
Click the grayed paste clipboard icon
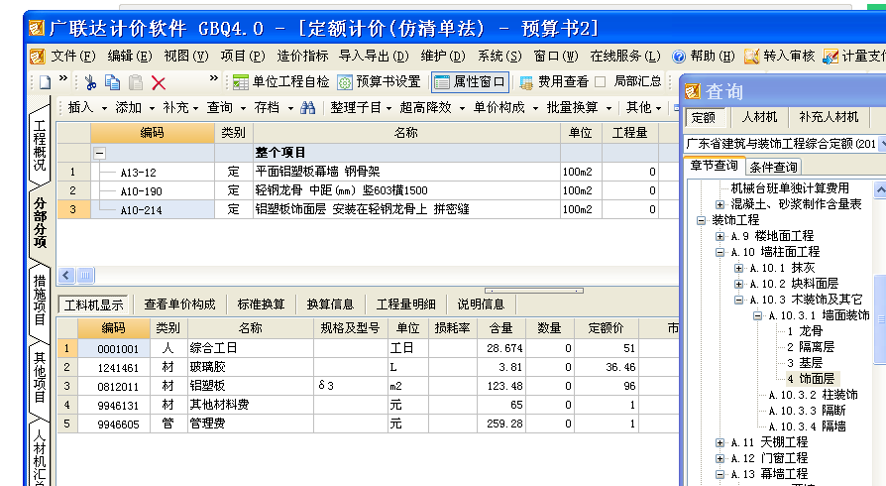(136, 82)
